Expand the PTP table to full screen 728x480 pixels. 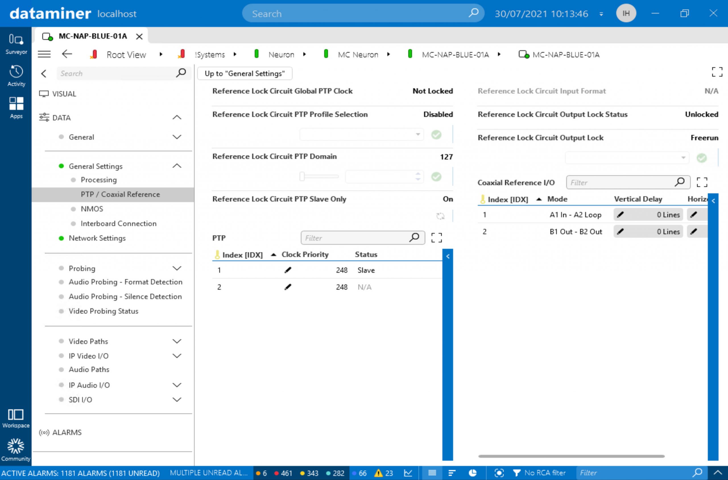437,238
